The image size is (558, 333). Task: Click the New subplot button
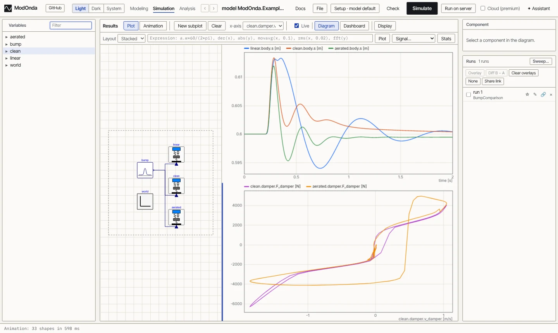pyautogui.click(x=190, y=26)
